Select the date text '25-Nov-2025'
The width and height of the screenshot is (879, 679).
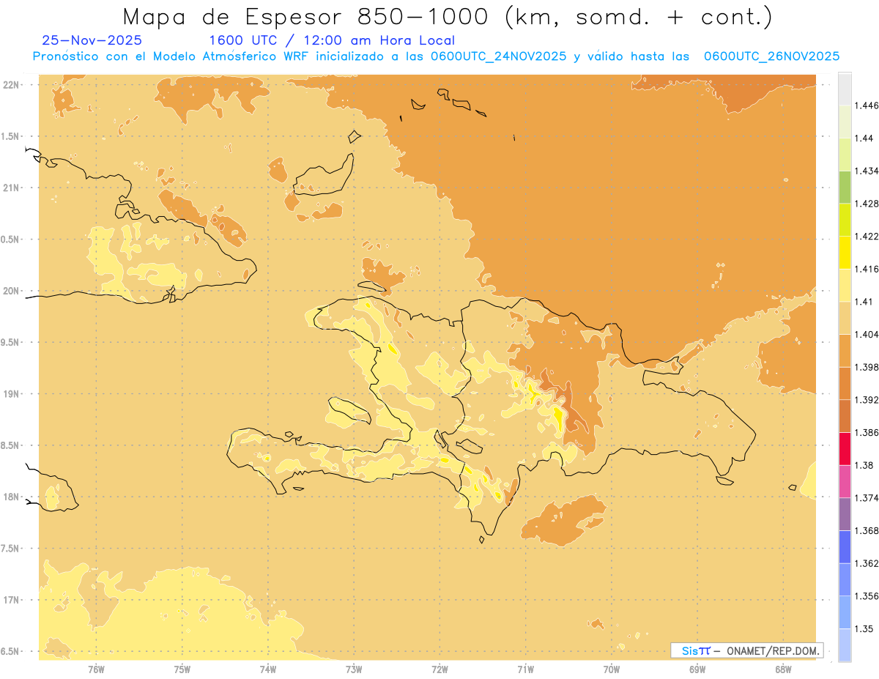[x=92, y=40]
